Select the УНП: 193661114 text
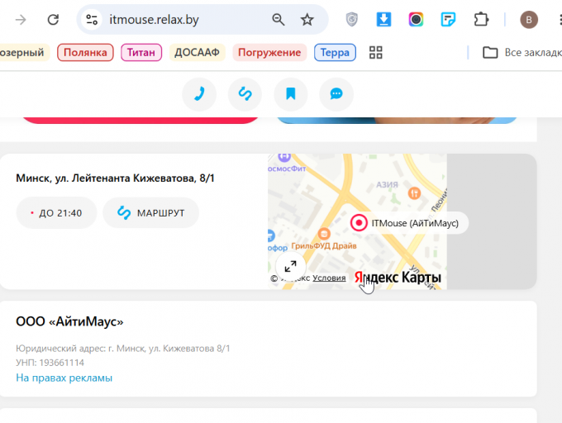562x423 pixels. click(50, 363)
